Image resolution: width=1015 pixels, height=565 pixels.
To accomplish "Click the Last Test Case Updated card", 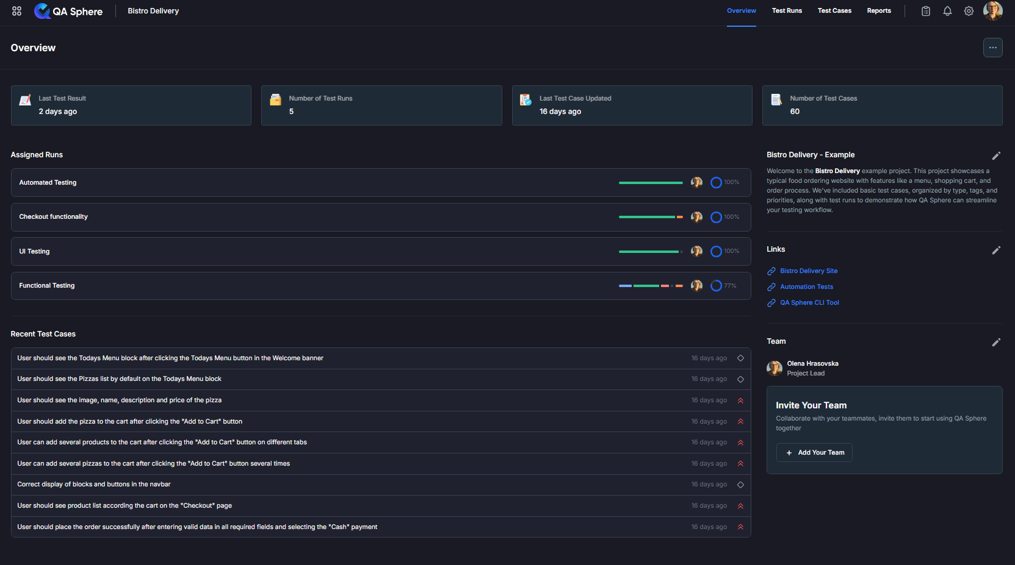I will coord(632,105).
